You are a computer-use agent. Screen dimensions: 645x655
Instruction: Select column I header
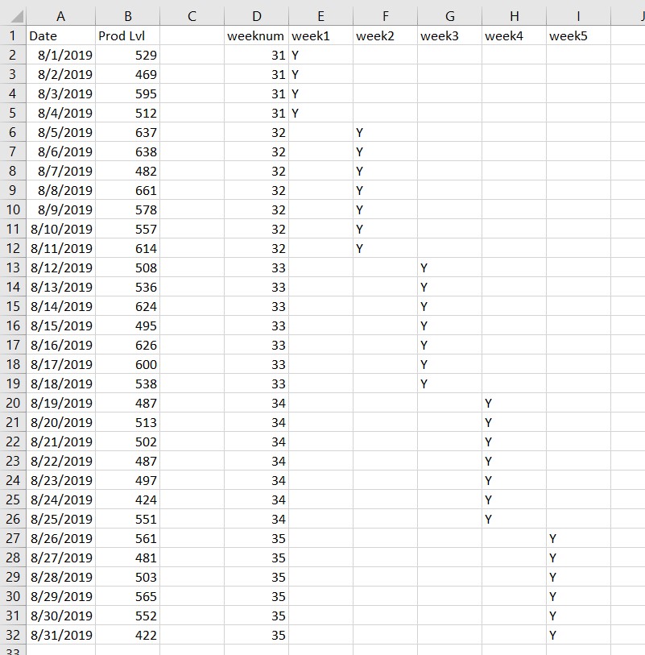tap(578, 15)
